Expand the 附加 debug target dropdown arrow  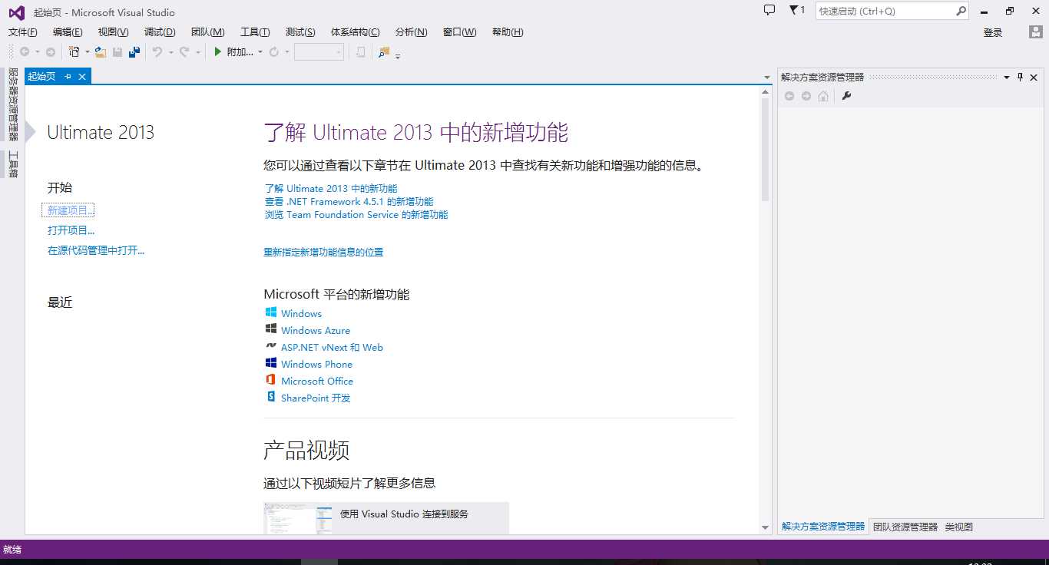[x=260, y=52]
